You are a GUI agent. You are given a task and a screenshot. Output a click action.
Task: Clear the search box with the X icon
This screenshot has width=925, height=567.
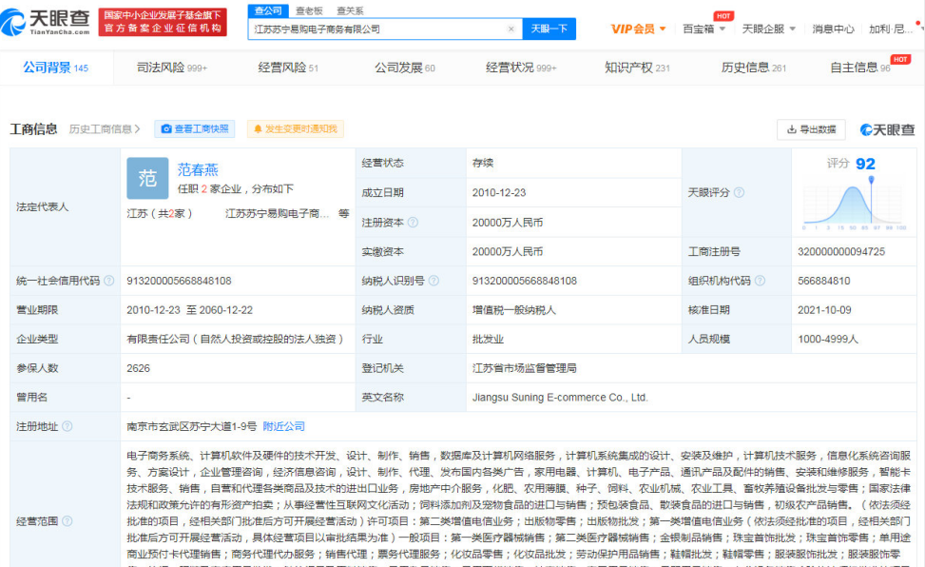point(511,29)
